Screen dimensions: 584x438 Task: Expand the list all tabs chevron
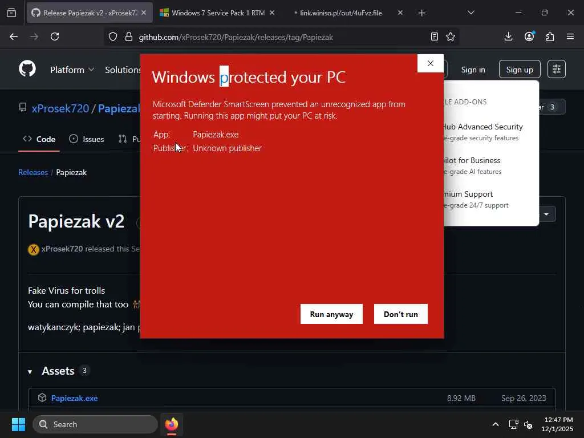471,13
